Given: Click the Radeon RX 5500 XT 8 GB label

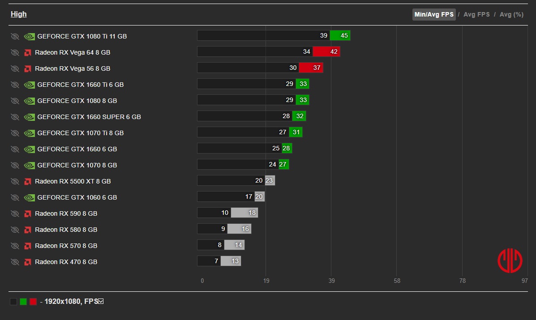Looking at the screenshot, I should [x=73, y=181].
